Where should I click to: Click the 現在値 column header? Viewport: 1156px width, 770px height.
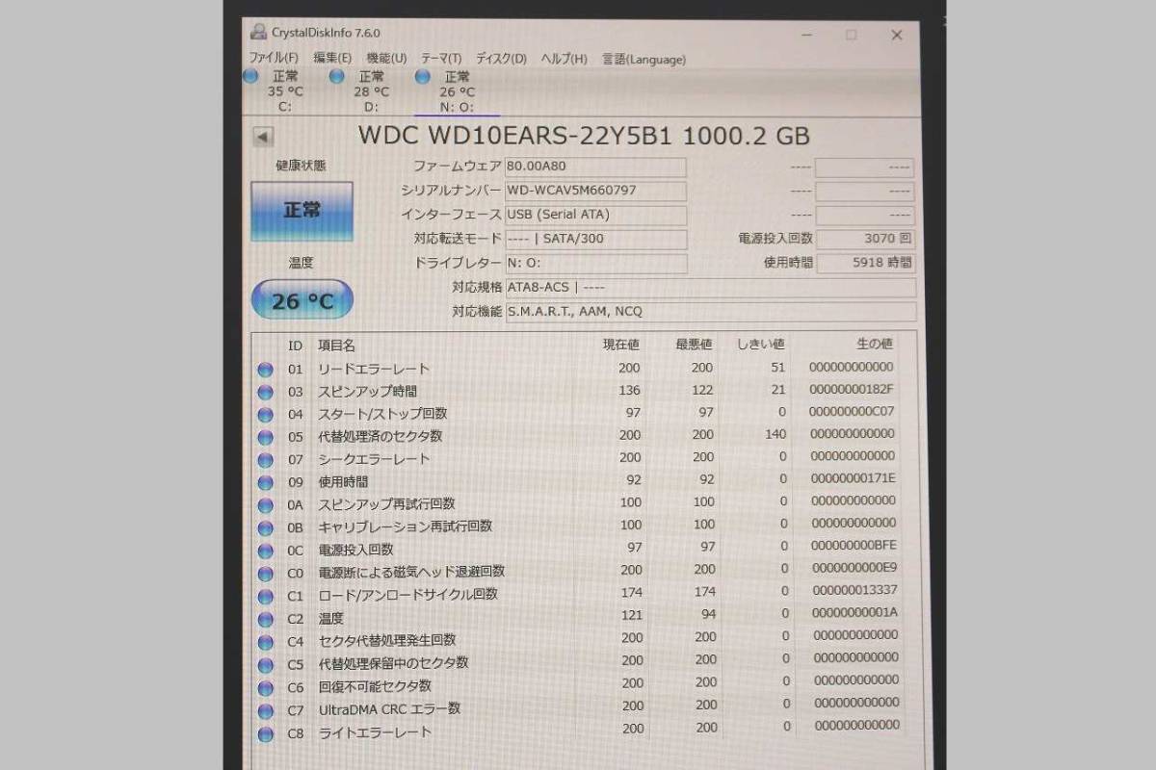click(621, 345)
